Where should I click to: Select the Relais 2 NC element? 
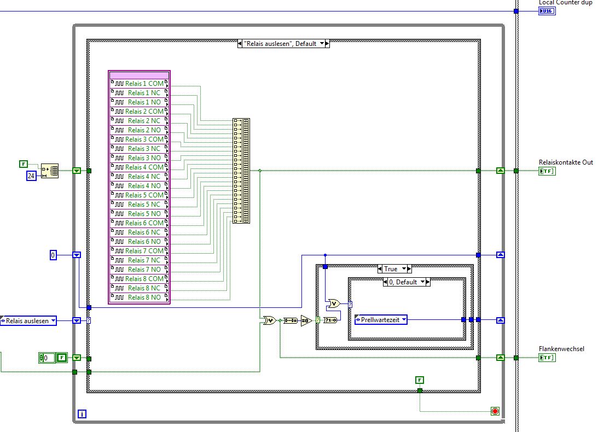[139, 120]
